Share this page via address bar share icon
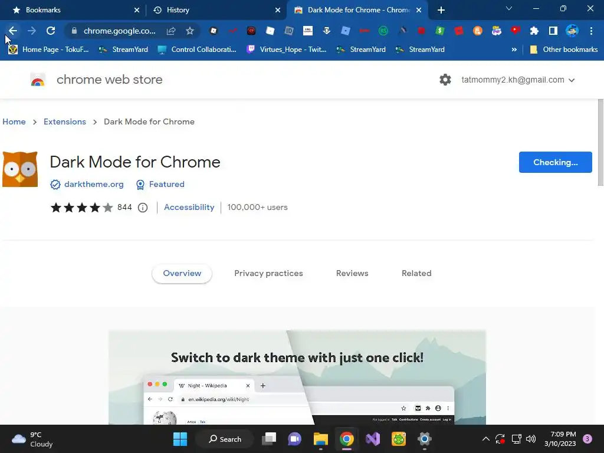Viewport: 604px width, 453px height. tap(171, 31)
